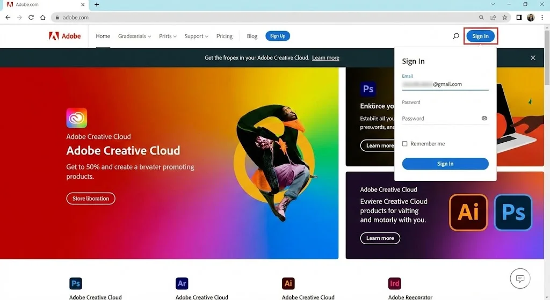Expand the Support dropdown menu
The width and height of the screenshot is (550, 300).
click(x=196, y=36)
